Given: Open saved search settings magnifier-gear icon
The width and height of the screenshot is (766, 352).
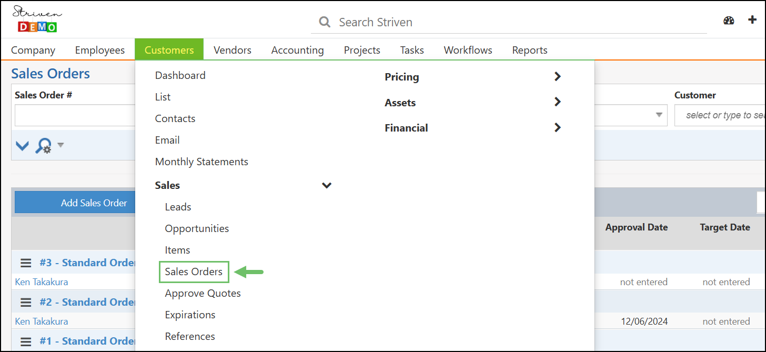Looking at the screenshot, I should click(x=43, y=146).
